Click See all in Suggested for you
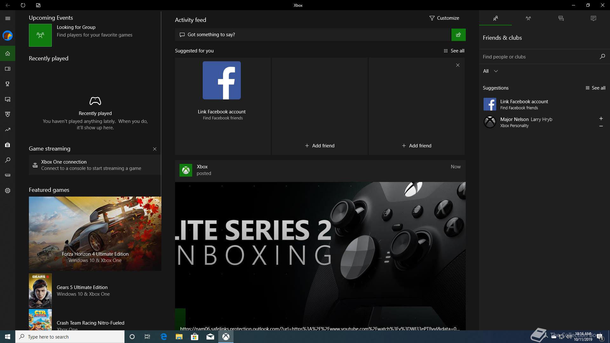 coord(454,51)
